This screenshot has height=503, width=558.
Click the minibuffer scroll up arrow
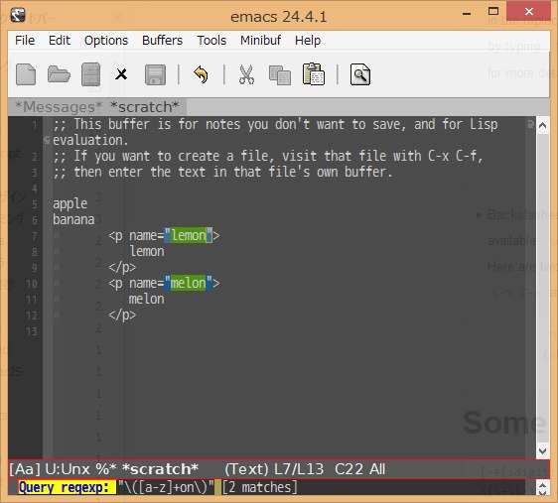(x=543, y=484)
